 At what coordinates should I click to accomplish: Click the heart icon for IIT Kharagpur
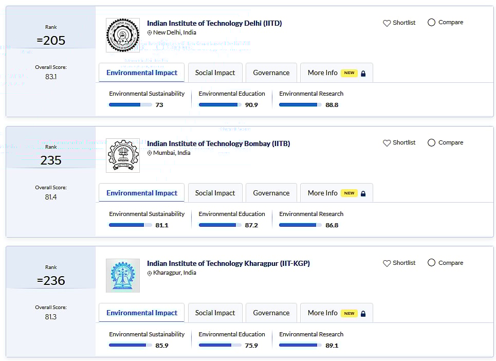tap(387, 263)
